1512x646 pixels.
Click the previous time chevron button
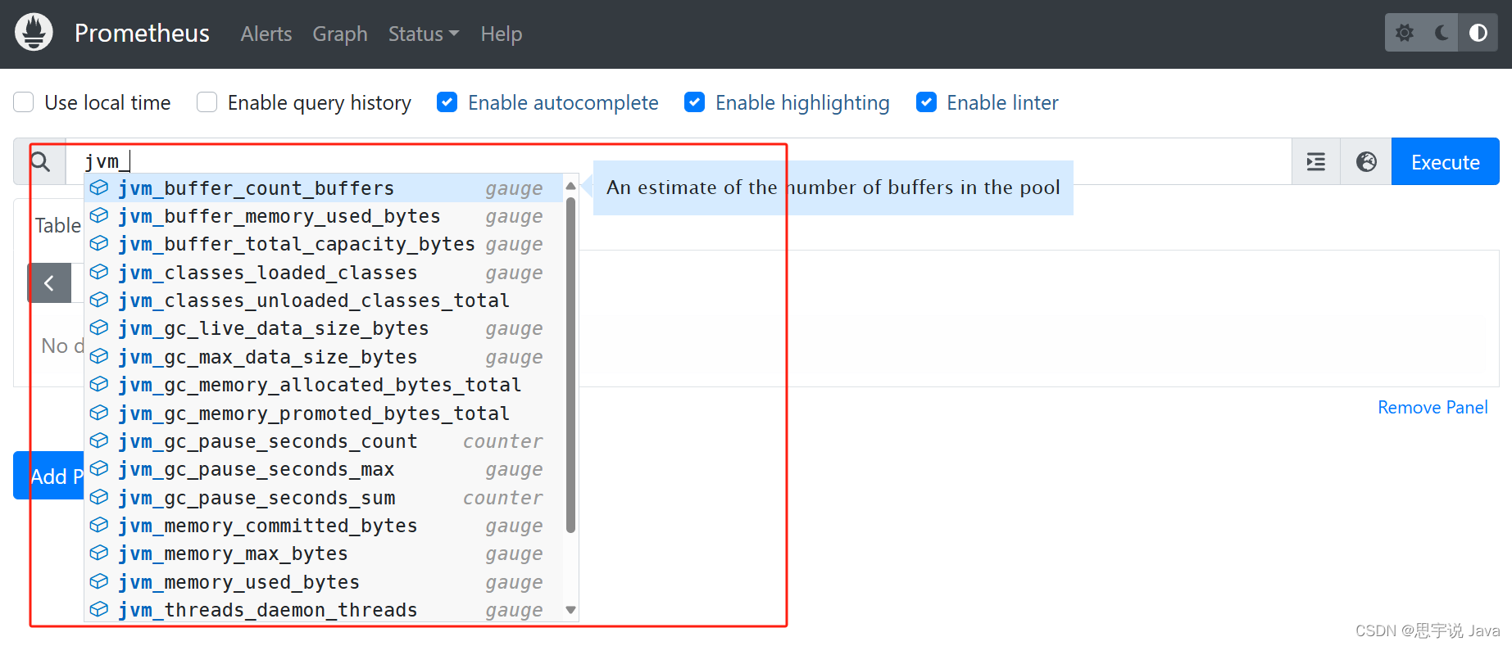pyautogui.click(x=49, y=283)
